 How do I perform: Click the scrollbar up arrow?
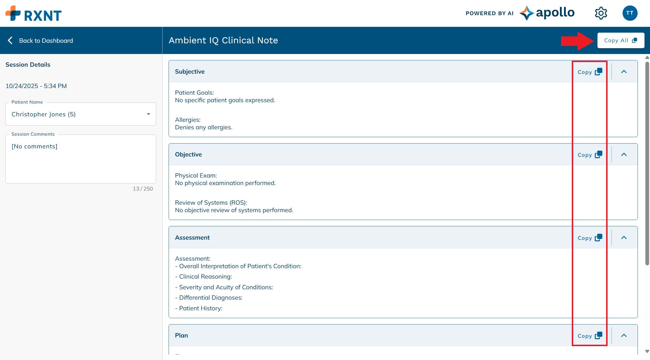(x=647, y=57)
